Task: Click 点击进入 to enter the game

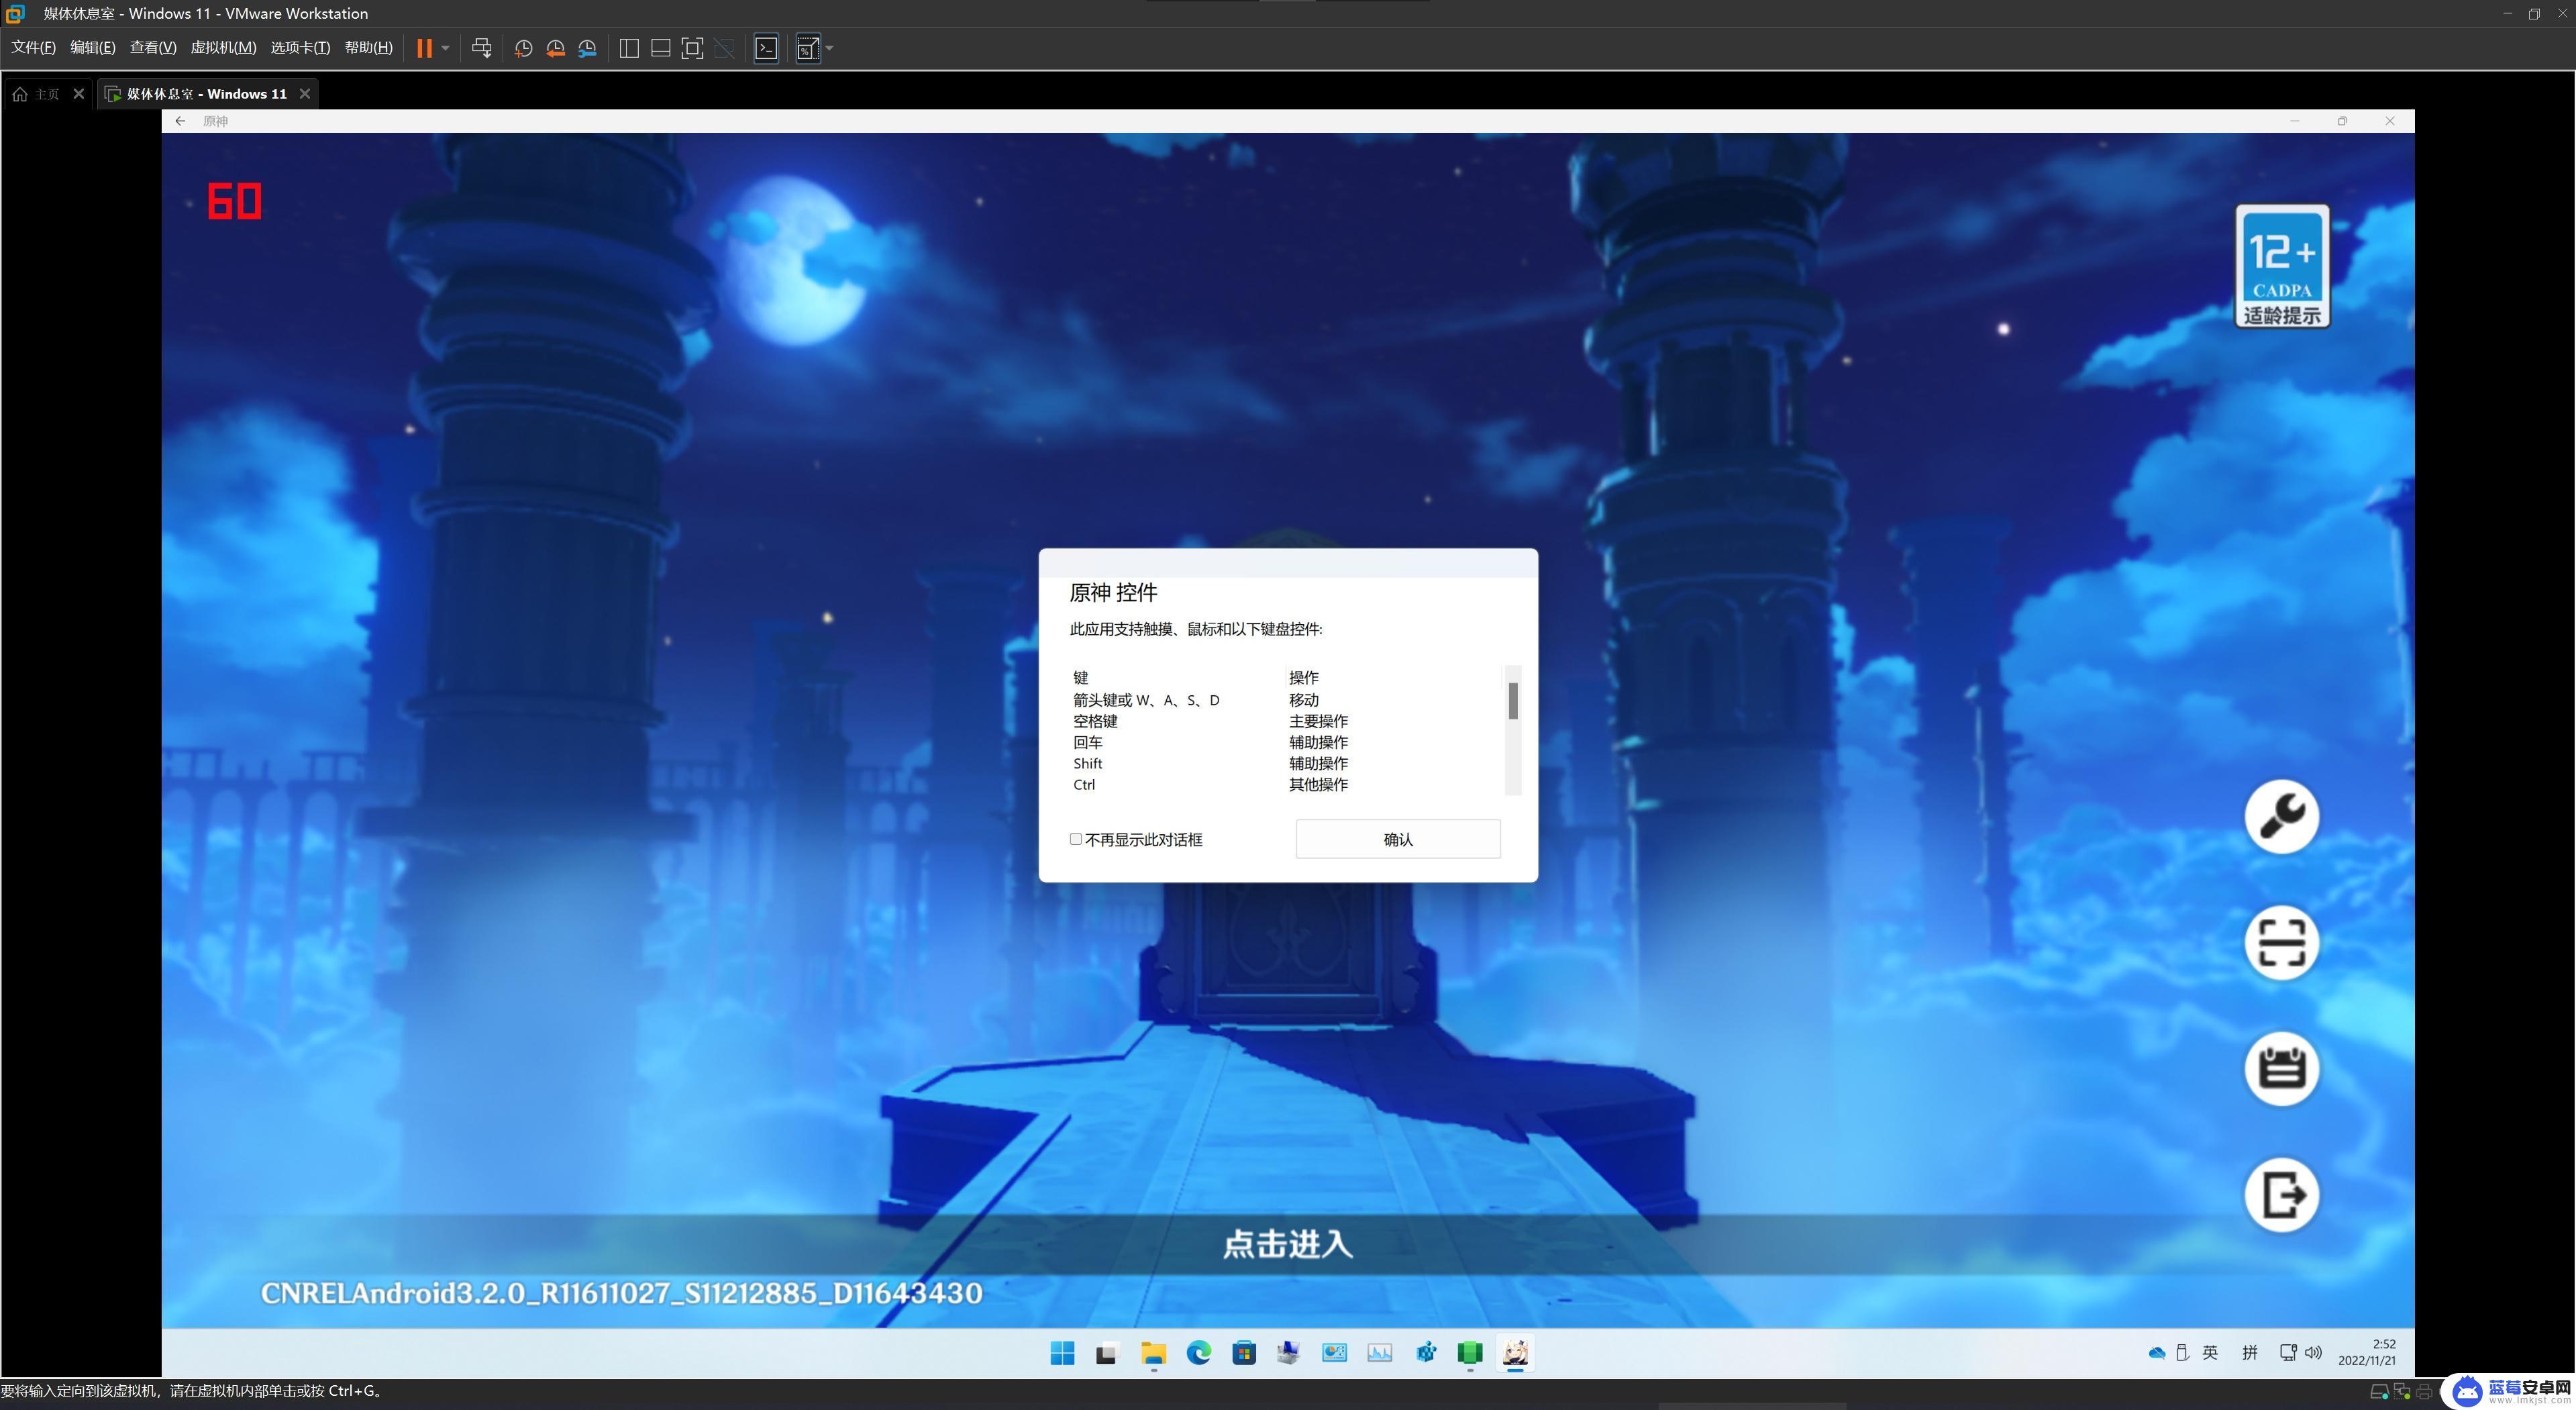Action: (1288, 1244)
